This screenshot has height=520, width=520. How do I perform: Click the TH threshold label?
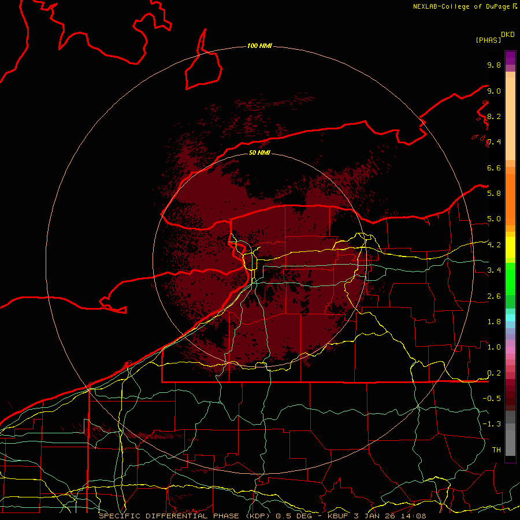coord(496,450)
